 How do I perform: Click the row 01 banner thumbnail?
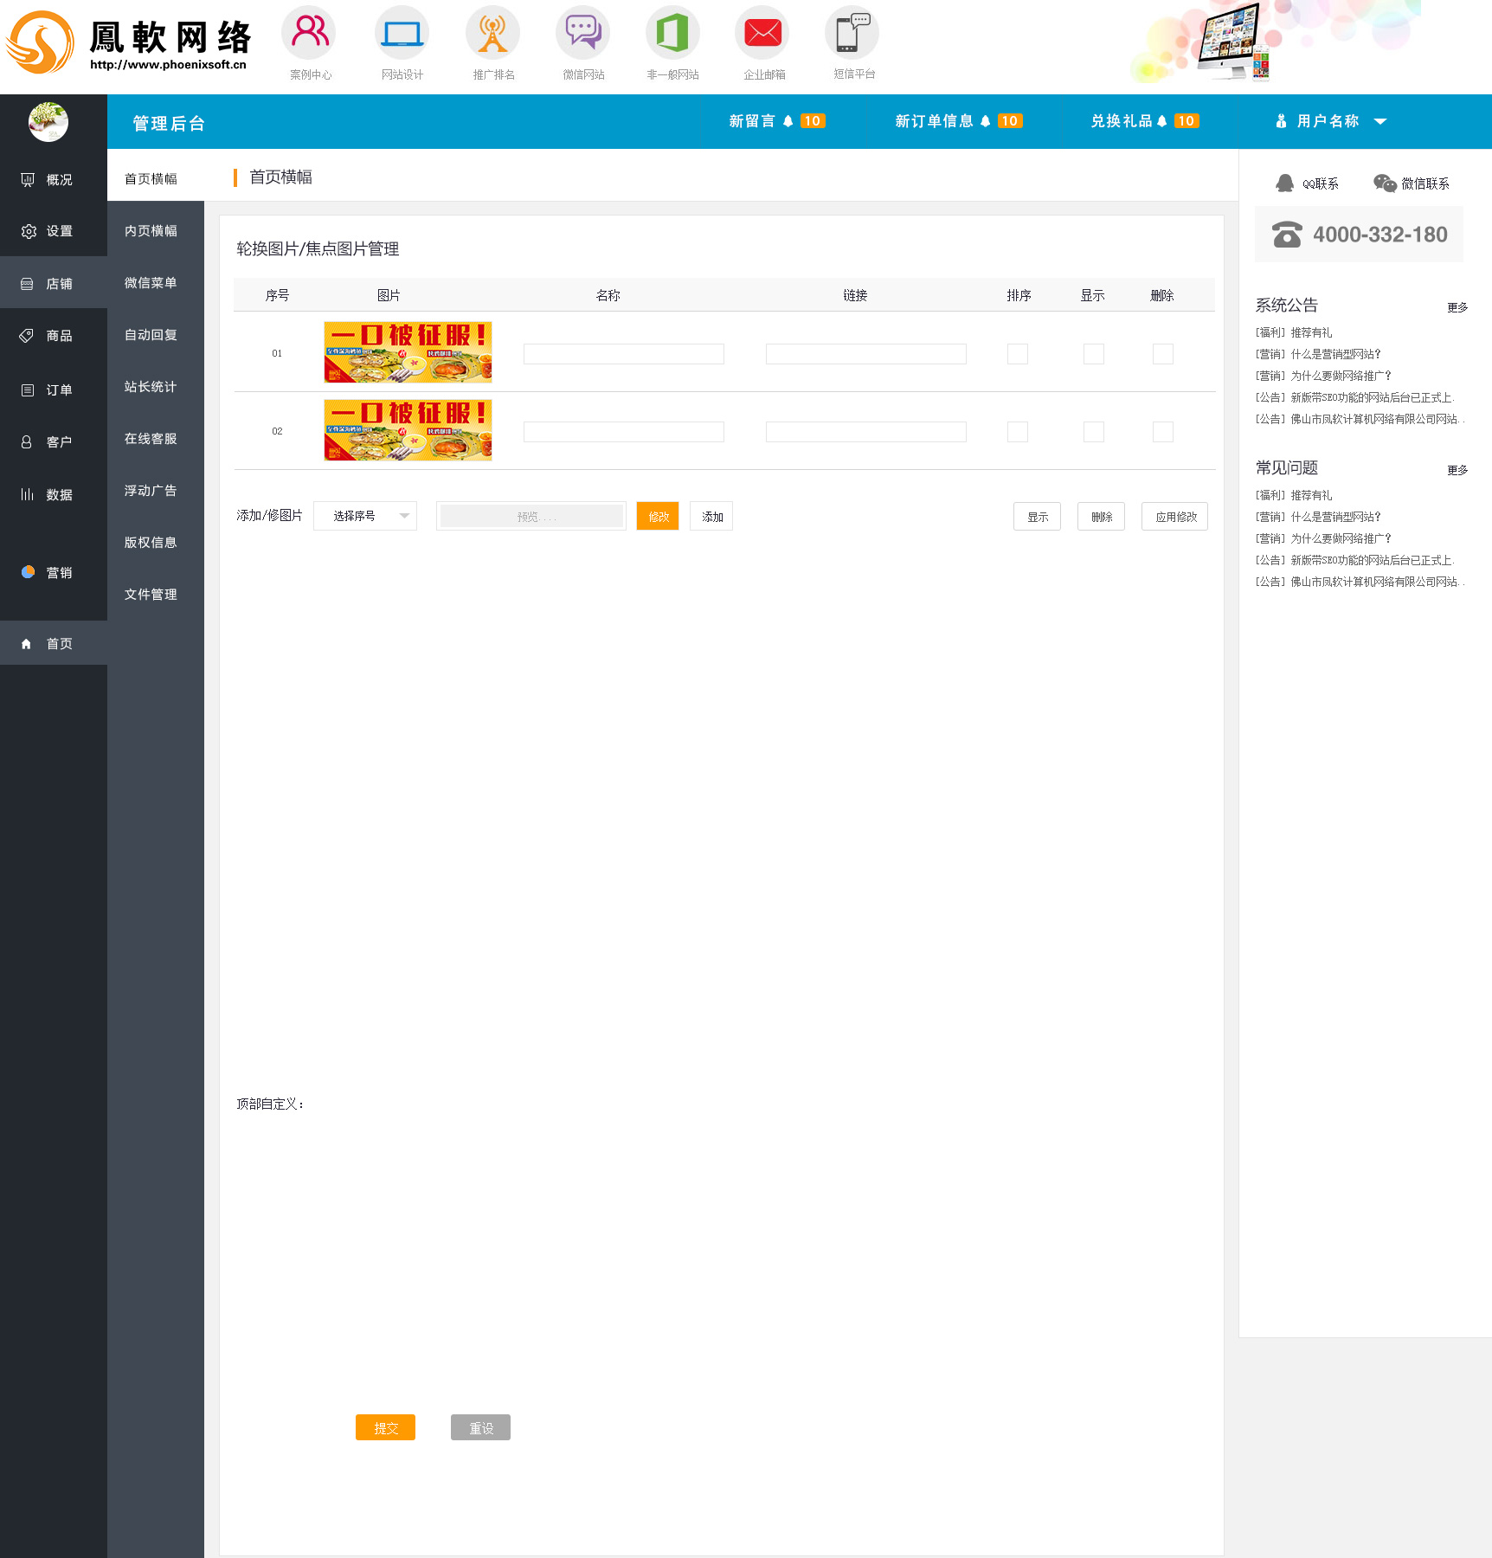(408, 352)
